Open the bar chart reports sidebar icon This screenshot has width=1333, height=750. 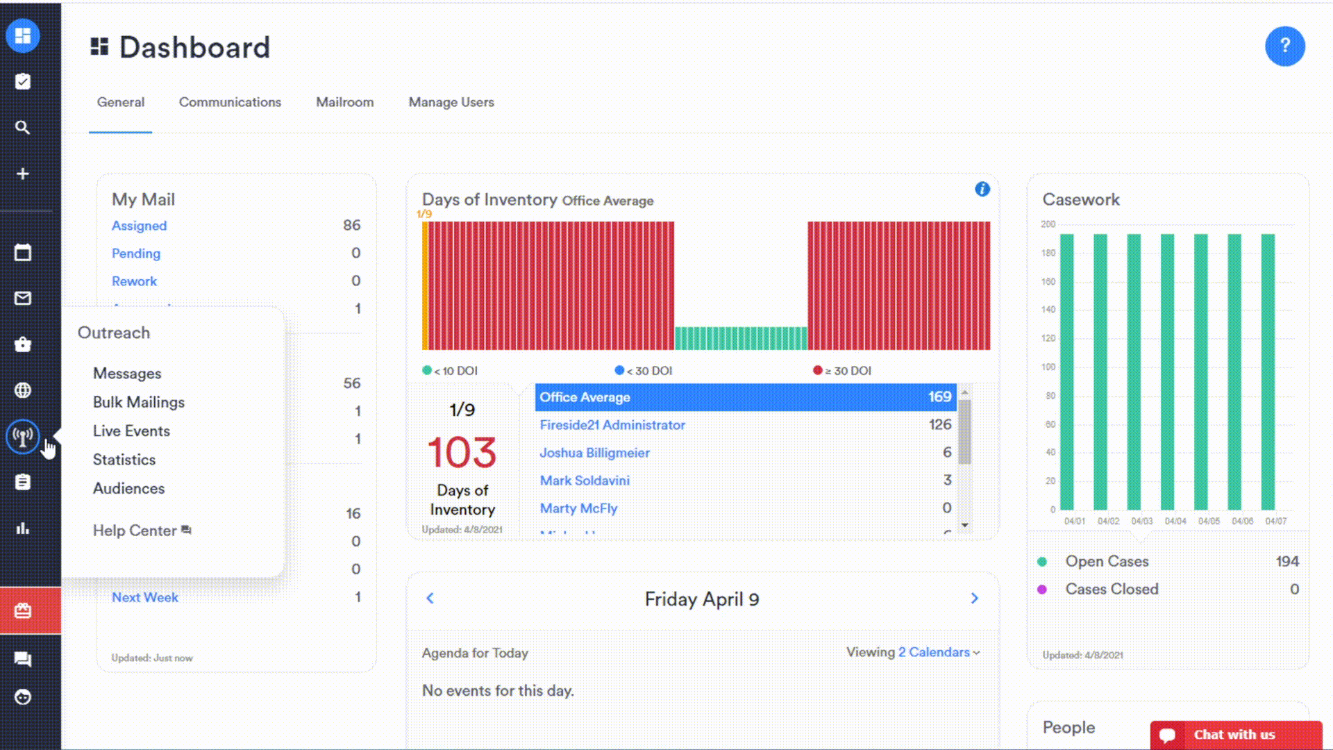click(23, 528)
